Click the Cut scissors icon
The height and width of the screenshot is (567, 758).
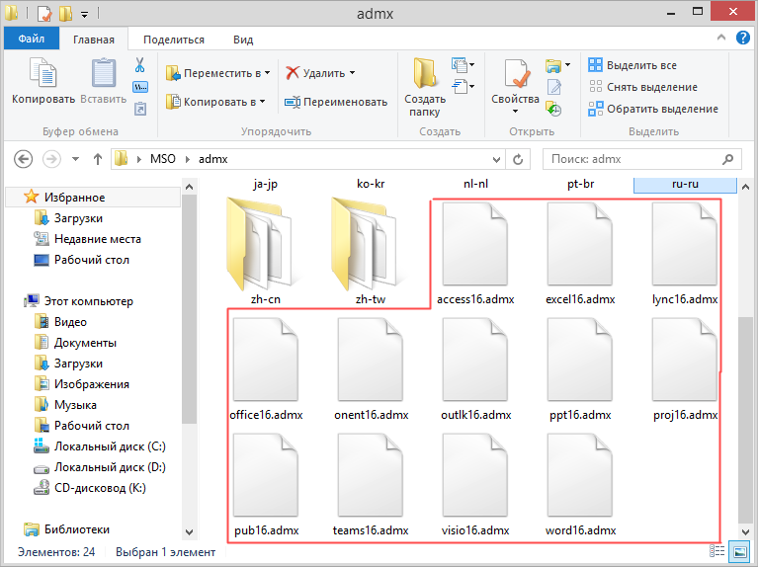click(140, 65)
